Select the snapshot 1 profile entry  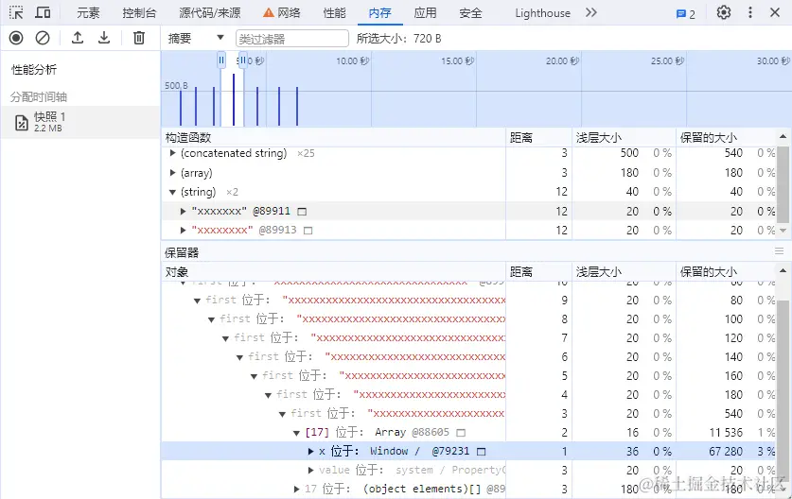click(x=79, y=122)
